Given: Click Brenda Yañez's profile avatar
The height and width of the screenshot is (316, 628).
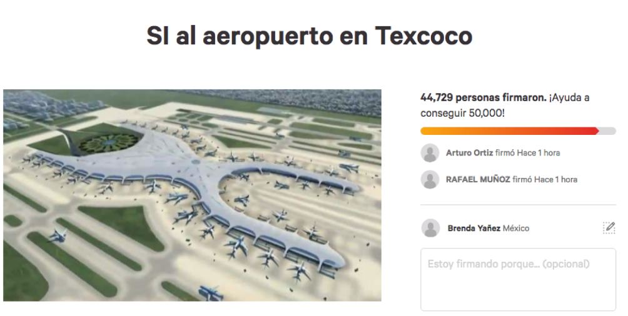Looking at the screenshot, I should coord(430,228).
